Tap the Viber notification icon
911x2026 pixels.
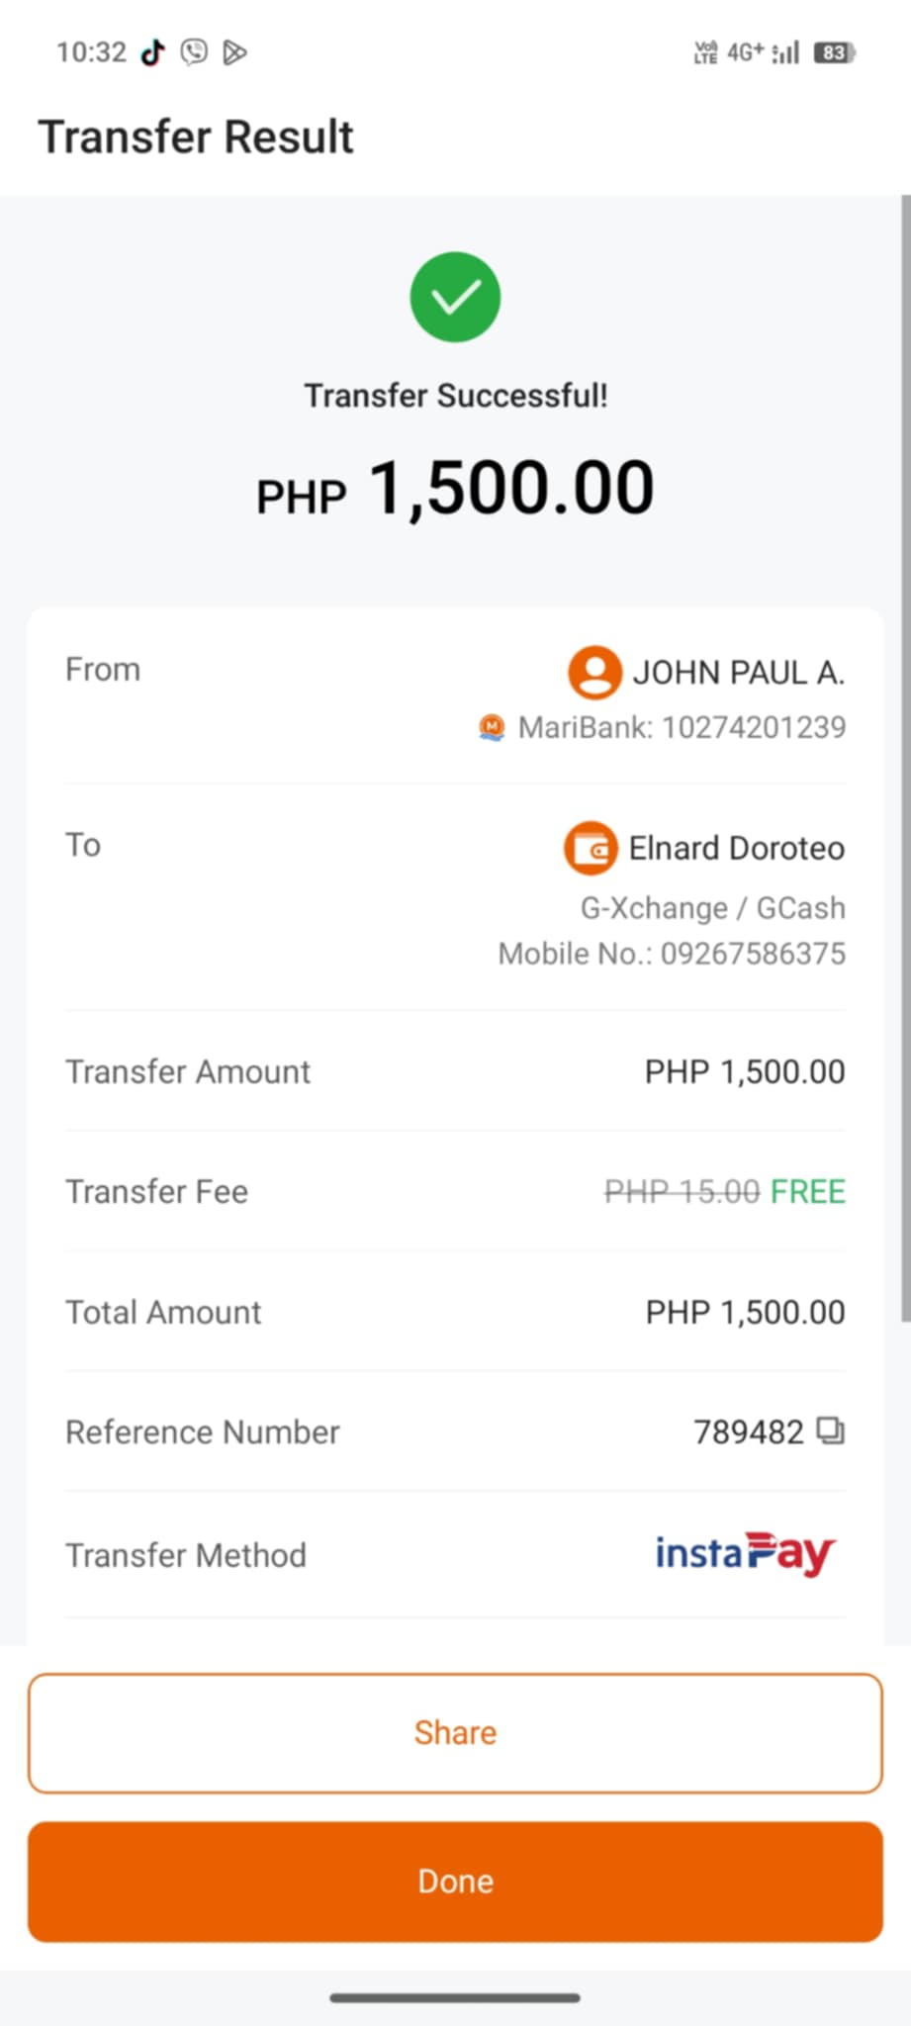[194, 52]
